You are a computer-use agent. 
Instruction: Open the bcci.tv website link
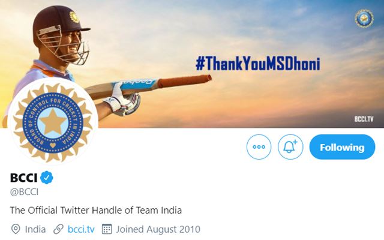[81, 229]
